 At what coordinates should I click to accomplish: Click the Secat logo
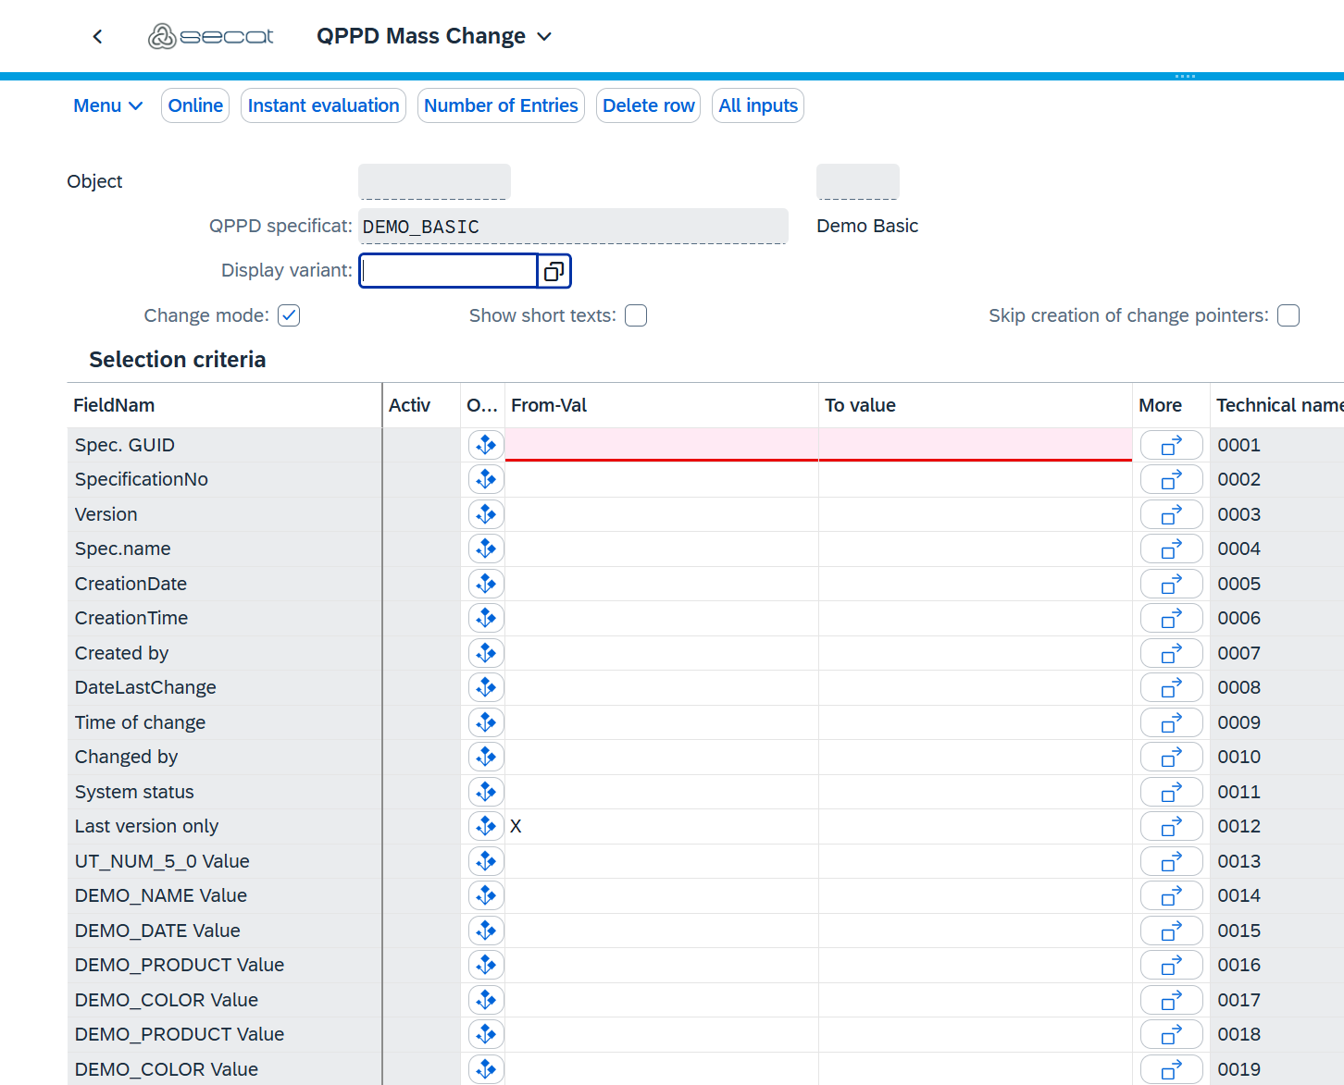(x=211, y=36)
